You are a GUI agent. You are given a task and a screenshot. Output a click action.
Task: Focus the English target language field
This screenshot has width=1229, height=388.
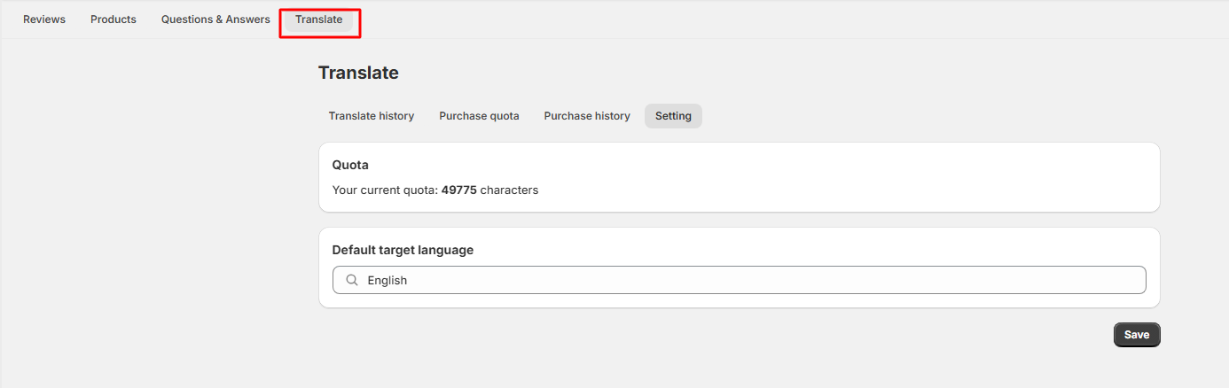coord(740,280)
